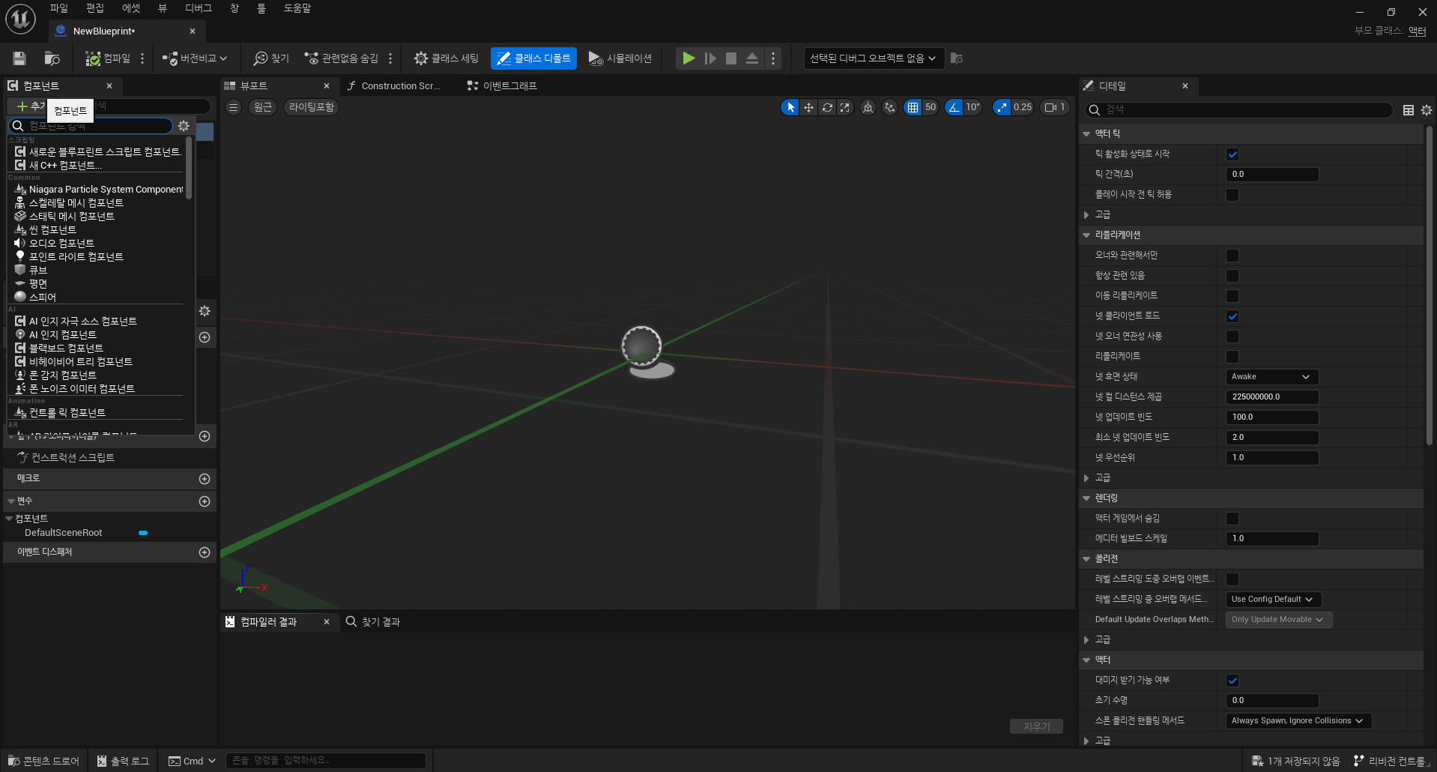Screen dimensions: 1437x772
Task: Click the Eject playback button
Action: coord(752,58)
